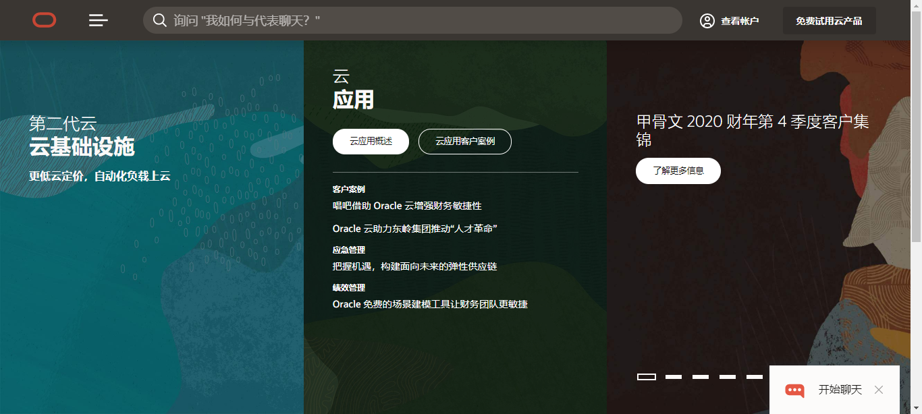Dismiss the chat widget with the X icon
Image resolution: width=922 pixels, height=414 pixels.
tap(878, 390)
